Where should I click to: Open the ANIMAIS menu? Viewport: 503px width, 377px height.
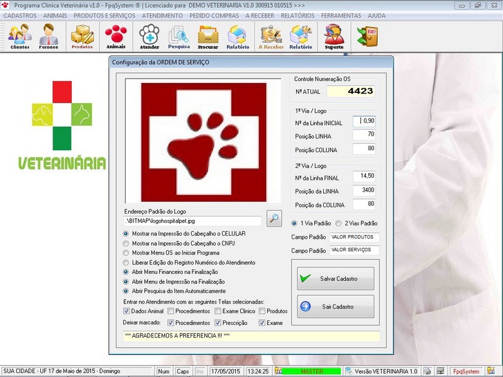pyautogui.click(x=55, y=16)
